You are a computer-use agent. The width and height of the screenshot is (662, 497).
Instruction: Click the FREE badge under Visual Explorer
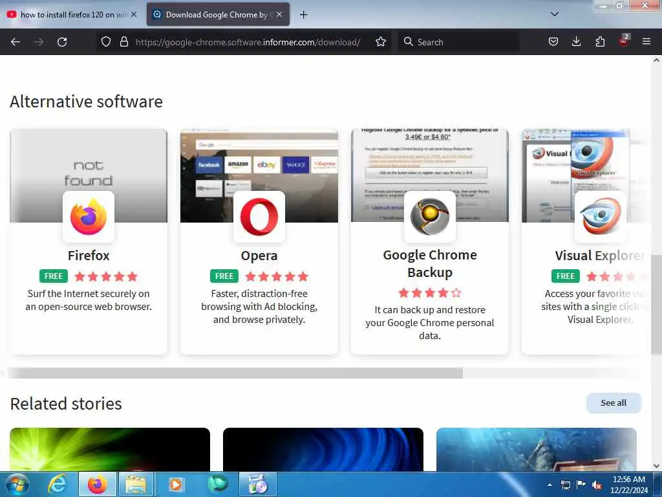tap(565, 276)
